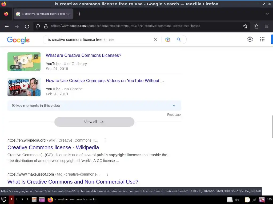The image size is (273, 204).
Task: Open tracking protection shield
Action: [x=38, y=26]
